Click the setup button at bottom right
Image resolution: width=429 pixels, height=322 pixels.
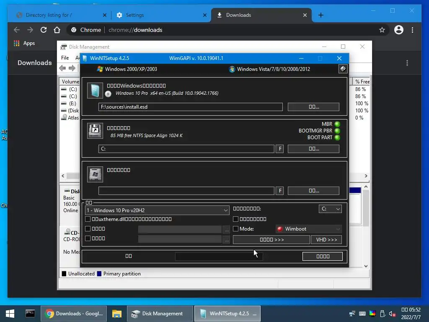click(323, 256)
